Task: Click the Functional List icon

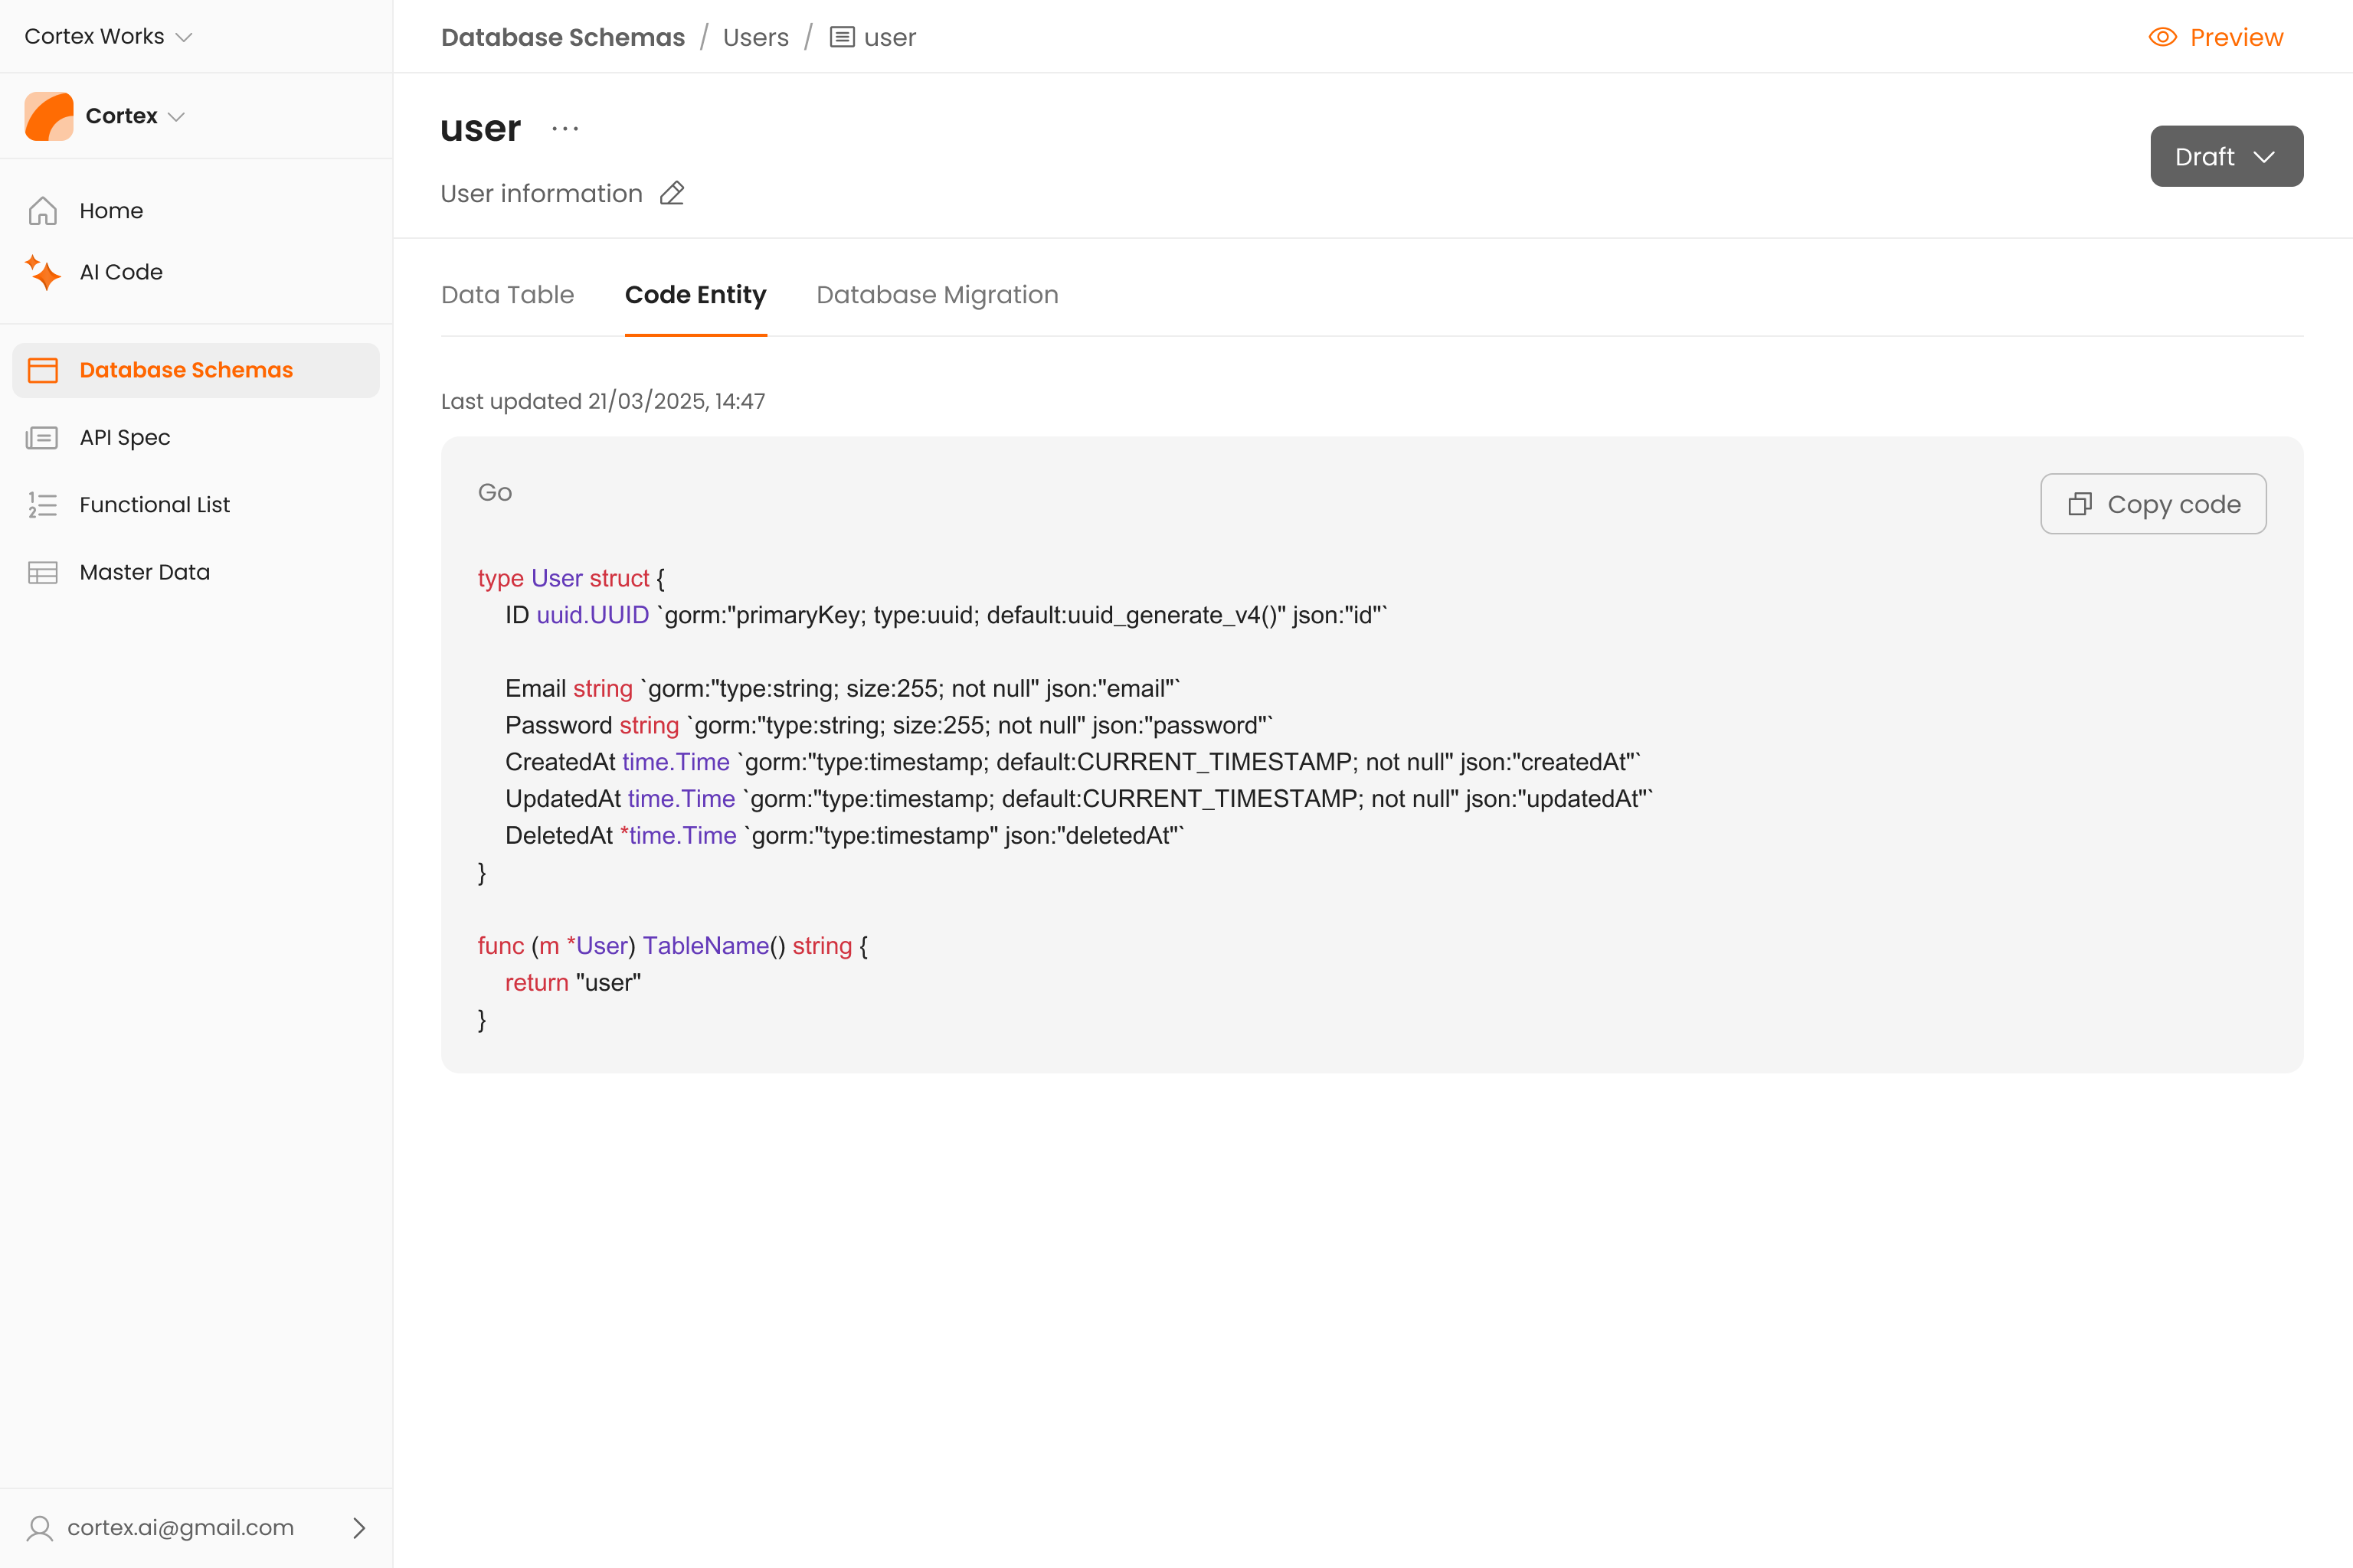Action: 43,505
